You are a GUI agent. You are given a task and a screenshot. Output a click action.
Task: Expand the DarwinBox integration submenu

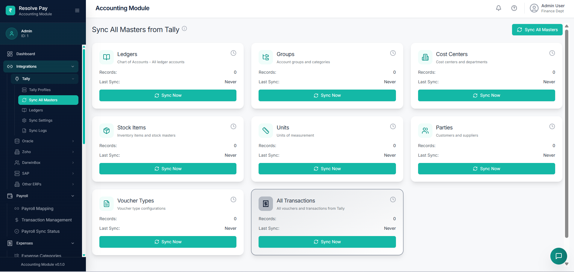click(45, 163)
